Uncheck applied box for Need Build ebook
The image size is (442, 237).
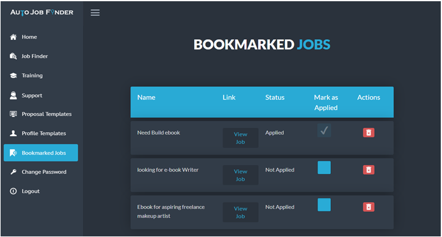(x=324, y=130)
